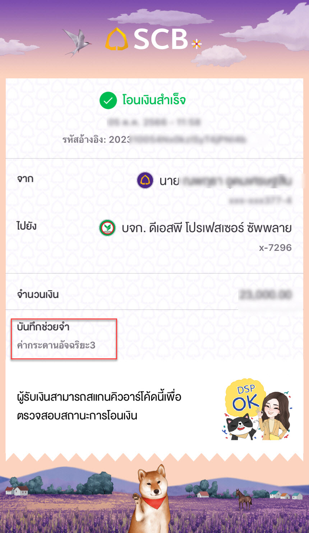The width and height of the screenshot is (309, 533).
Task: Click the green Kasikorn recipient bank icon
Action: 107,228
